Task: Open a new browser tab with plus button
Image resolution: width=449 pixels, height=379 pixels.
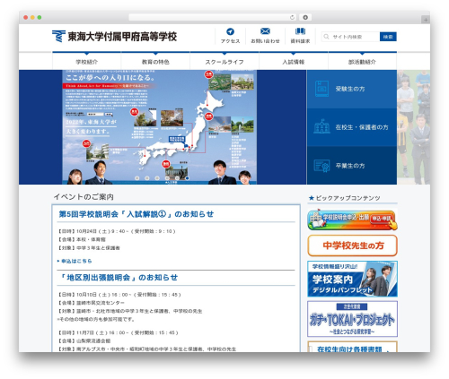Action: [x=426, y=20]
